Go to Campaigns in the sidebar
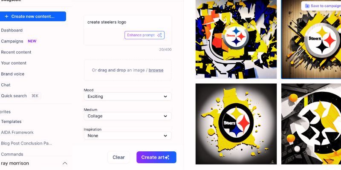Viewport: 341px width, 170px height. [x=12, y=41]
